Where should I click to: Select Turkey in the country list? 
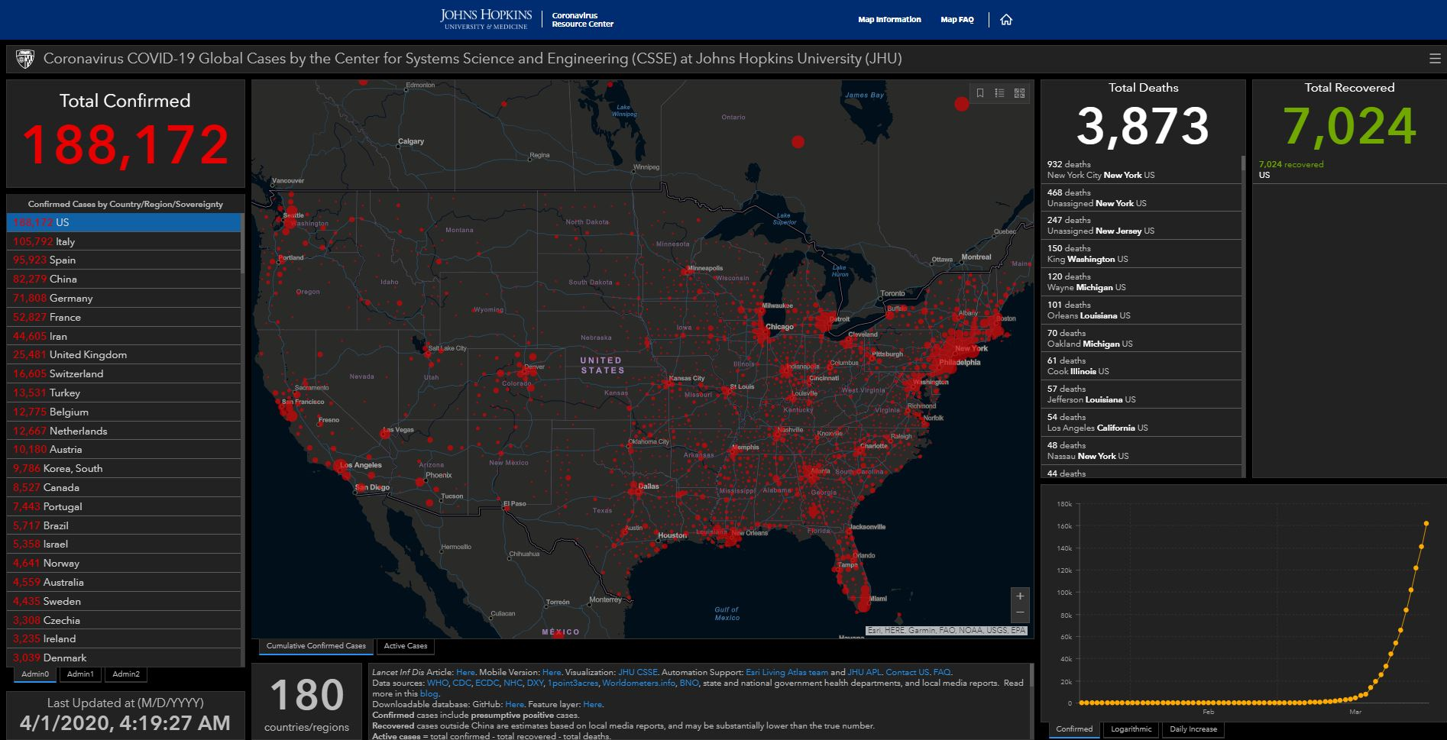coord(124,393)
